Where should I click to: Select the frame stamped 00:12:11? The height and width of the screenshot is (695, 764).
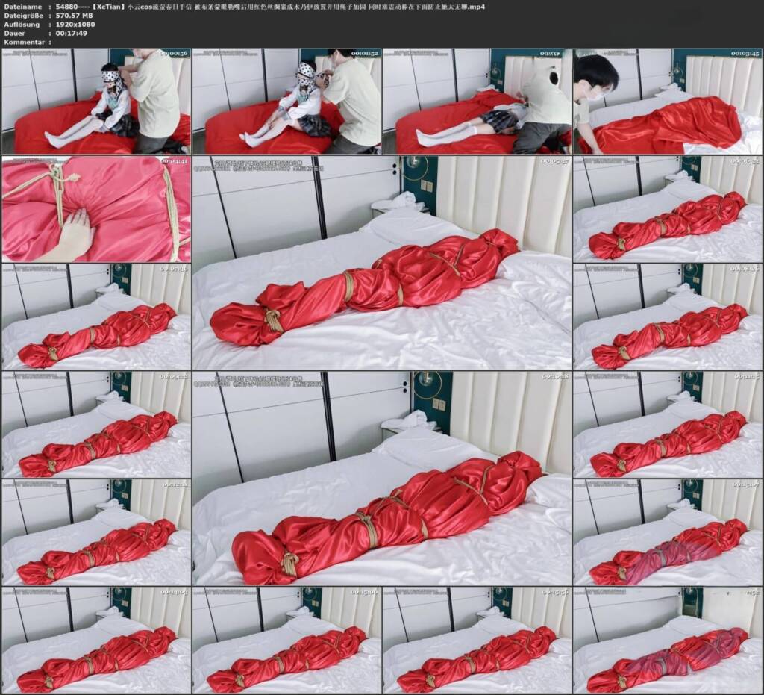[96, 532]
